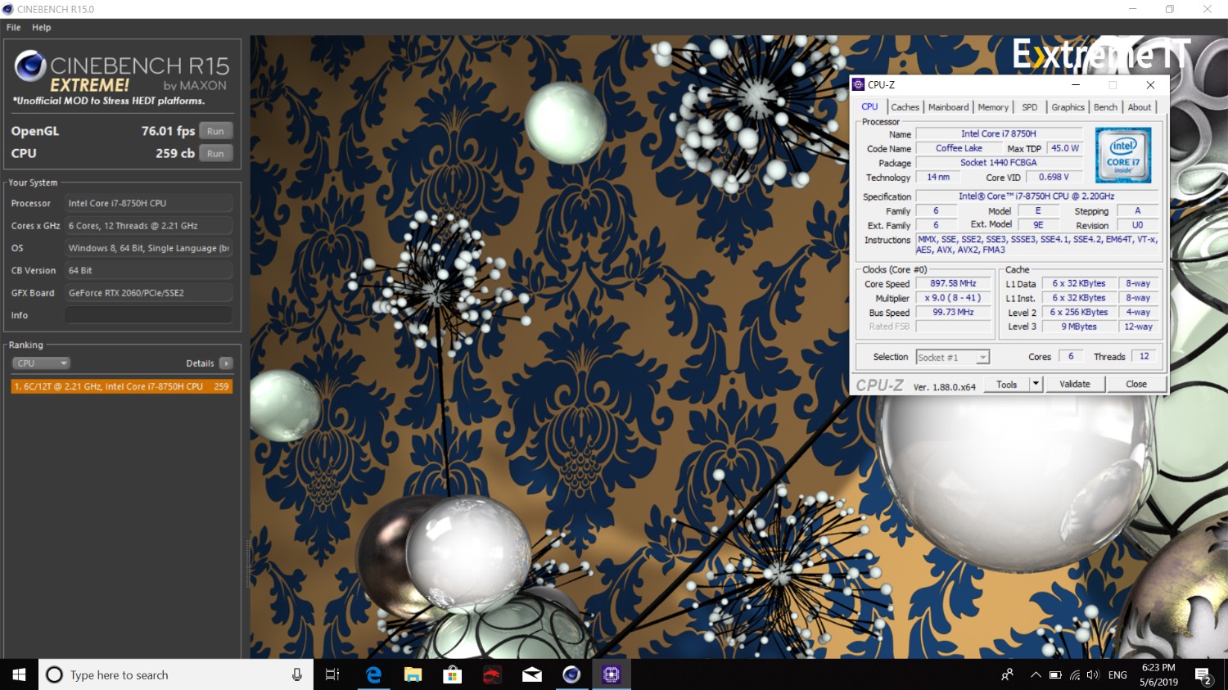This screenshot has height=690, width=1228.
Task: Switch to Mainboard tab in CPU-Z
Action: click(x=948, y=107)
